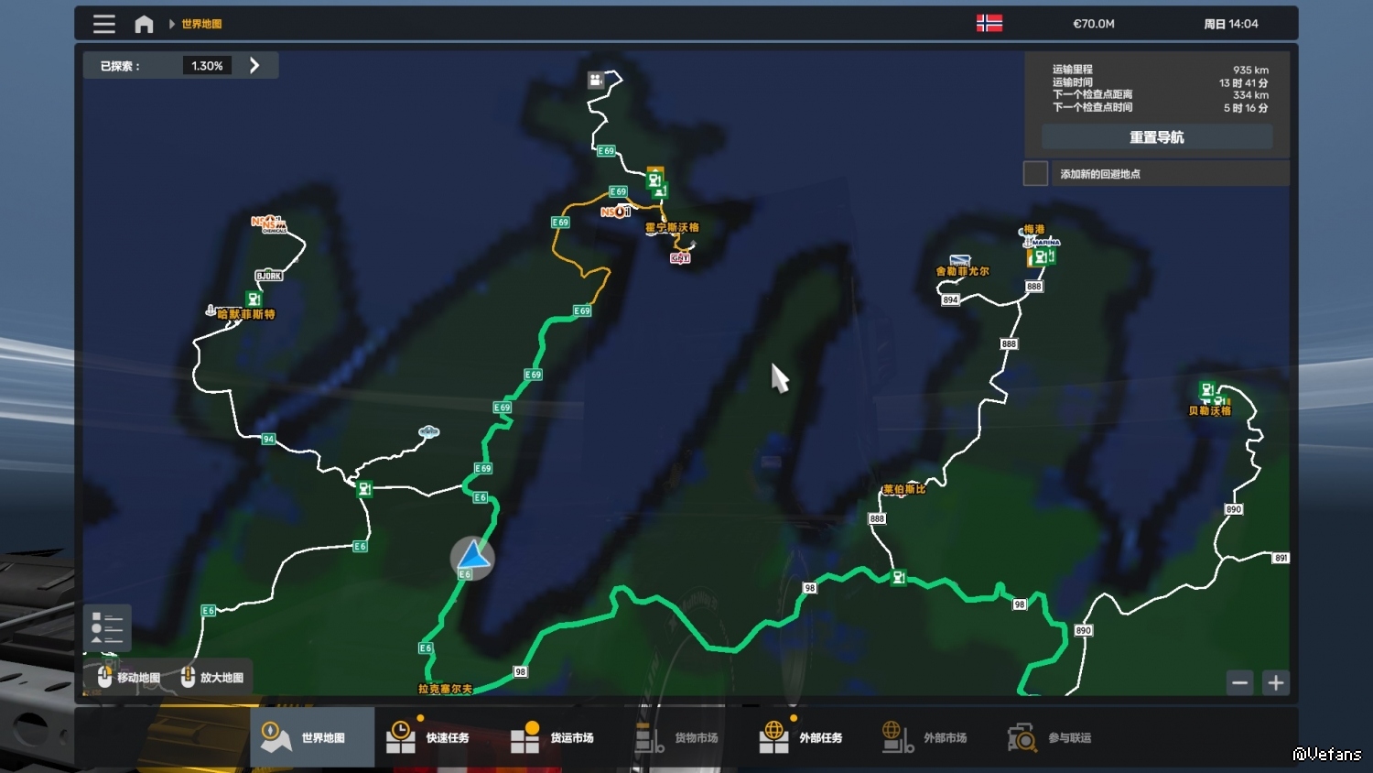Click the 周日 14:04 clock
The width and height of the screenshot is (1373, 773).
pos(1231,24)
